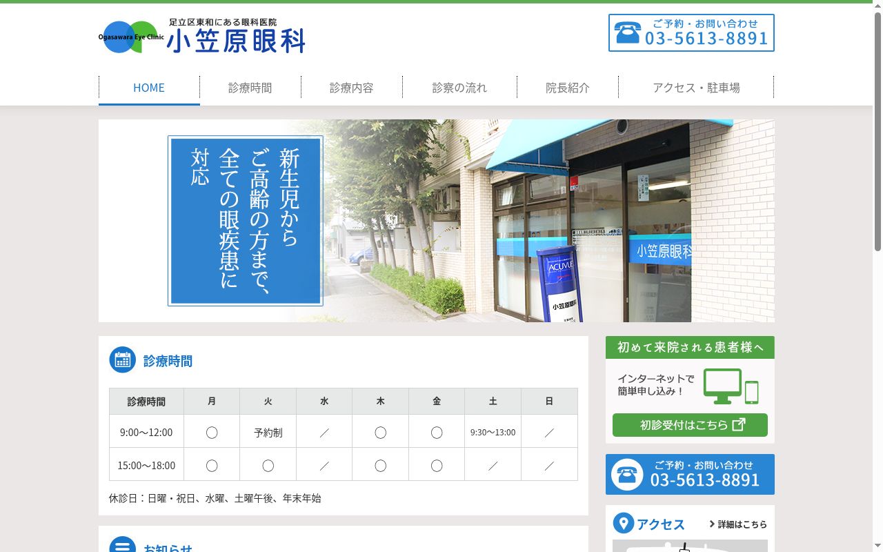Click the calendar icon beside 診療時間 heading
Viewport: 883px width, 552px height.
123,359
